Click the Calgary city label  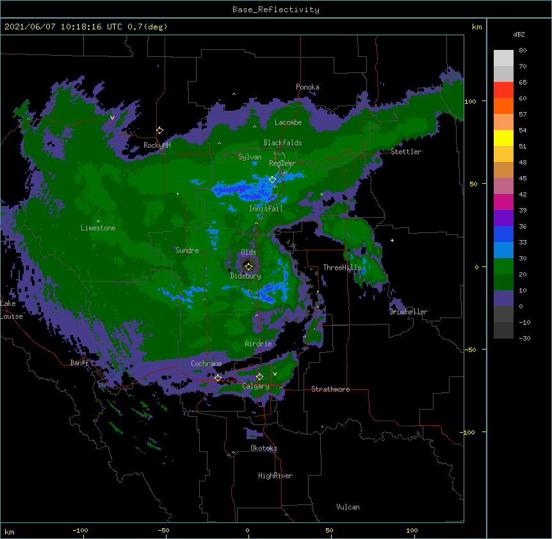(256, 386)
